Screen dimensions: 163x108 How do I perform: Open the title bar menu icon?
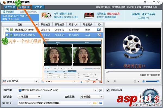click(x=145, y=2)
